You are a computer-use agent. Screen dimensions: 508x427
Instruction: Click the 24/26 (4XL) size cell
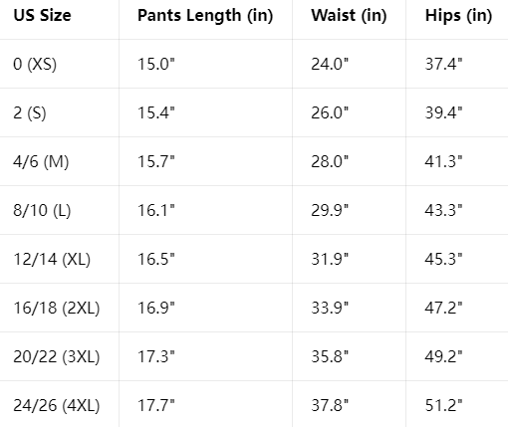click(57, 405)
